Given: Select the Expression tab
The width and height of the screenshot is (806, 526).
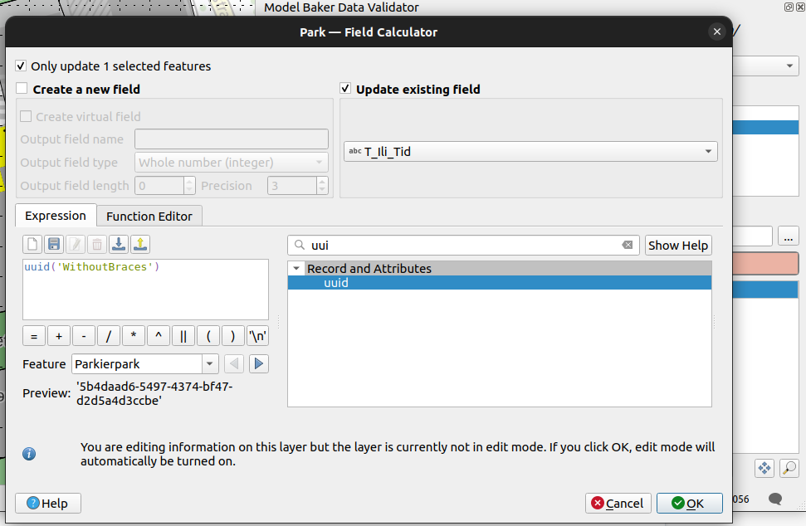Looking at the screenshot, I should click(56, 216).
